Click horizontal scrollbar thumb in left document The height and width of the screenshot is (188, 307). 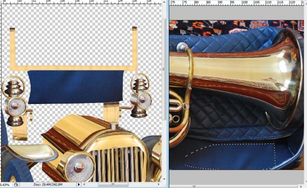(x=113, y=184)
